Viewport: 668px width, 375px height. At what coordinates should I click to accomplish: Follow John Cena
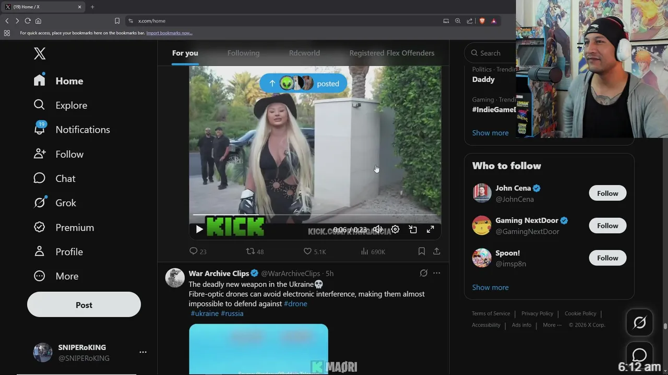click(607, 193)
